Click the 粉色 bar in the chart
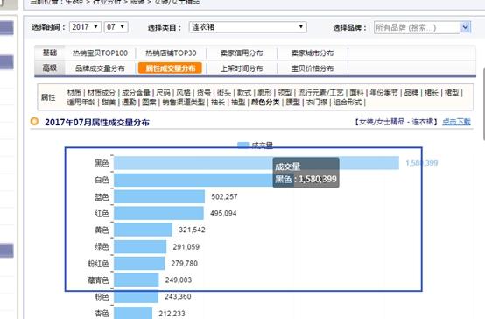The image size is (485, 319). [136, 297]
